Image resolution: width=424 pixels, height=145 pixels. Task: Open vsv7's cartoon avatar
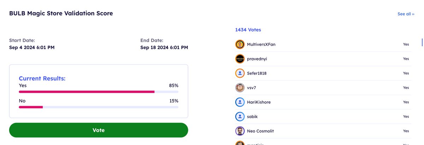(240, 88)
